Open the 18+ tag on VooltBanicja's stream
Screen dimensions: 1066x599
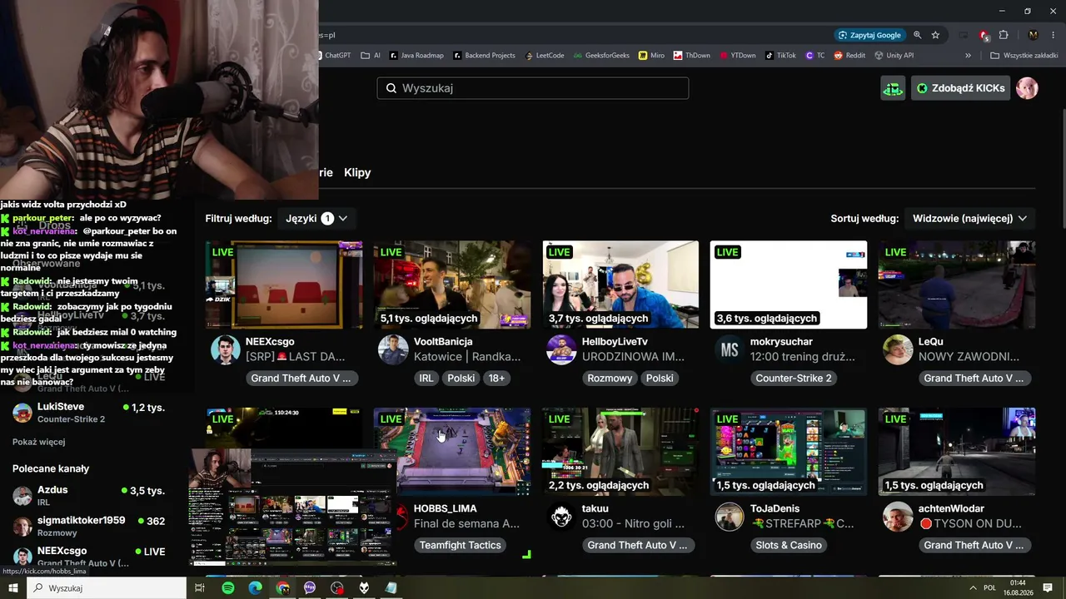point(497,378)
